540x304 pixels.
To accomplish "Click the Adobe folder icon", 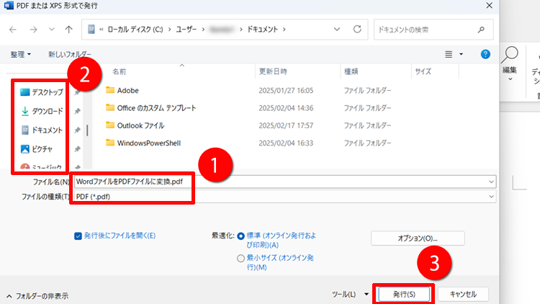I will (x=110, y=90).
